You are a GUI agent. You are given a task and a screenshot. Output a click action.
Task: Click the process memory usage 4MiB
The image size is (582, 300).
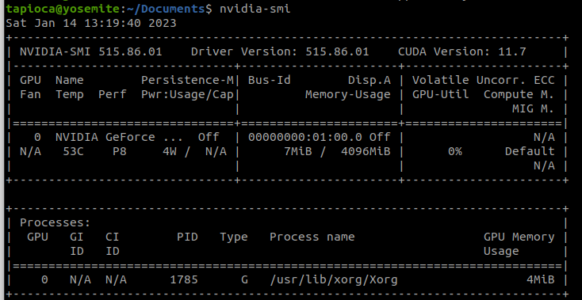tap(541, 279)
